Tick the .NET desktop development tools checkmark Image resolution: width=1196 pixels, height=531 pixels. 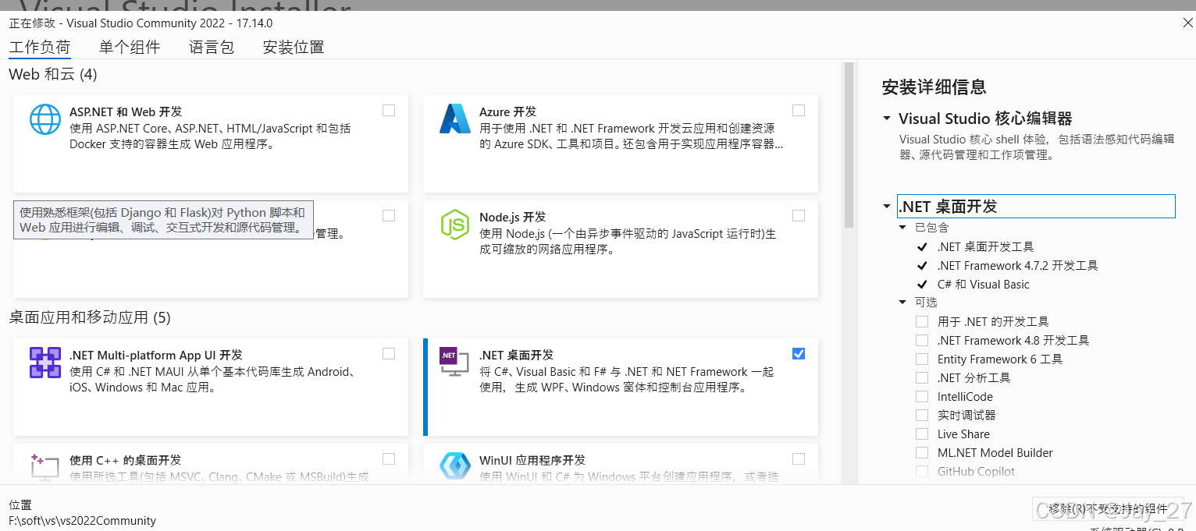coord(923,246)
